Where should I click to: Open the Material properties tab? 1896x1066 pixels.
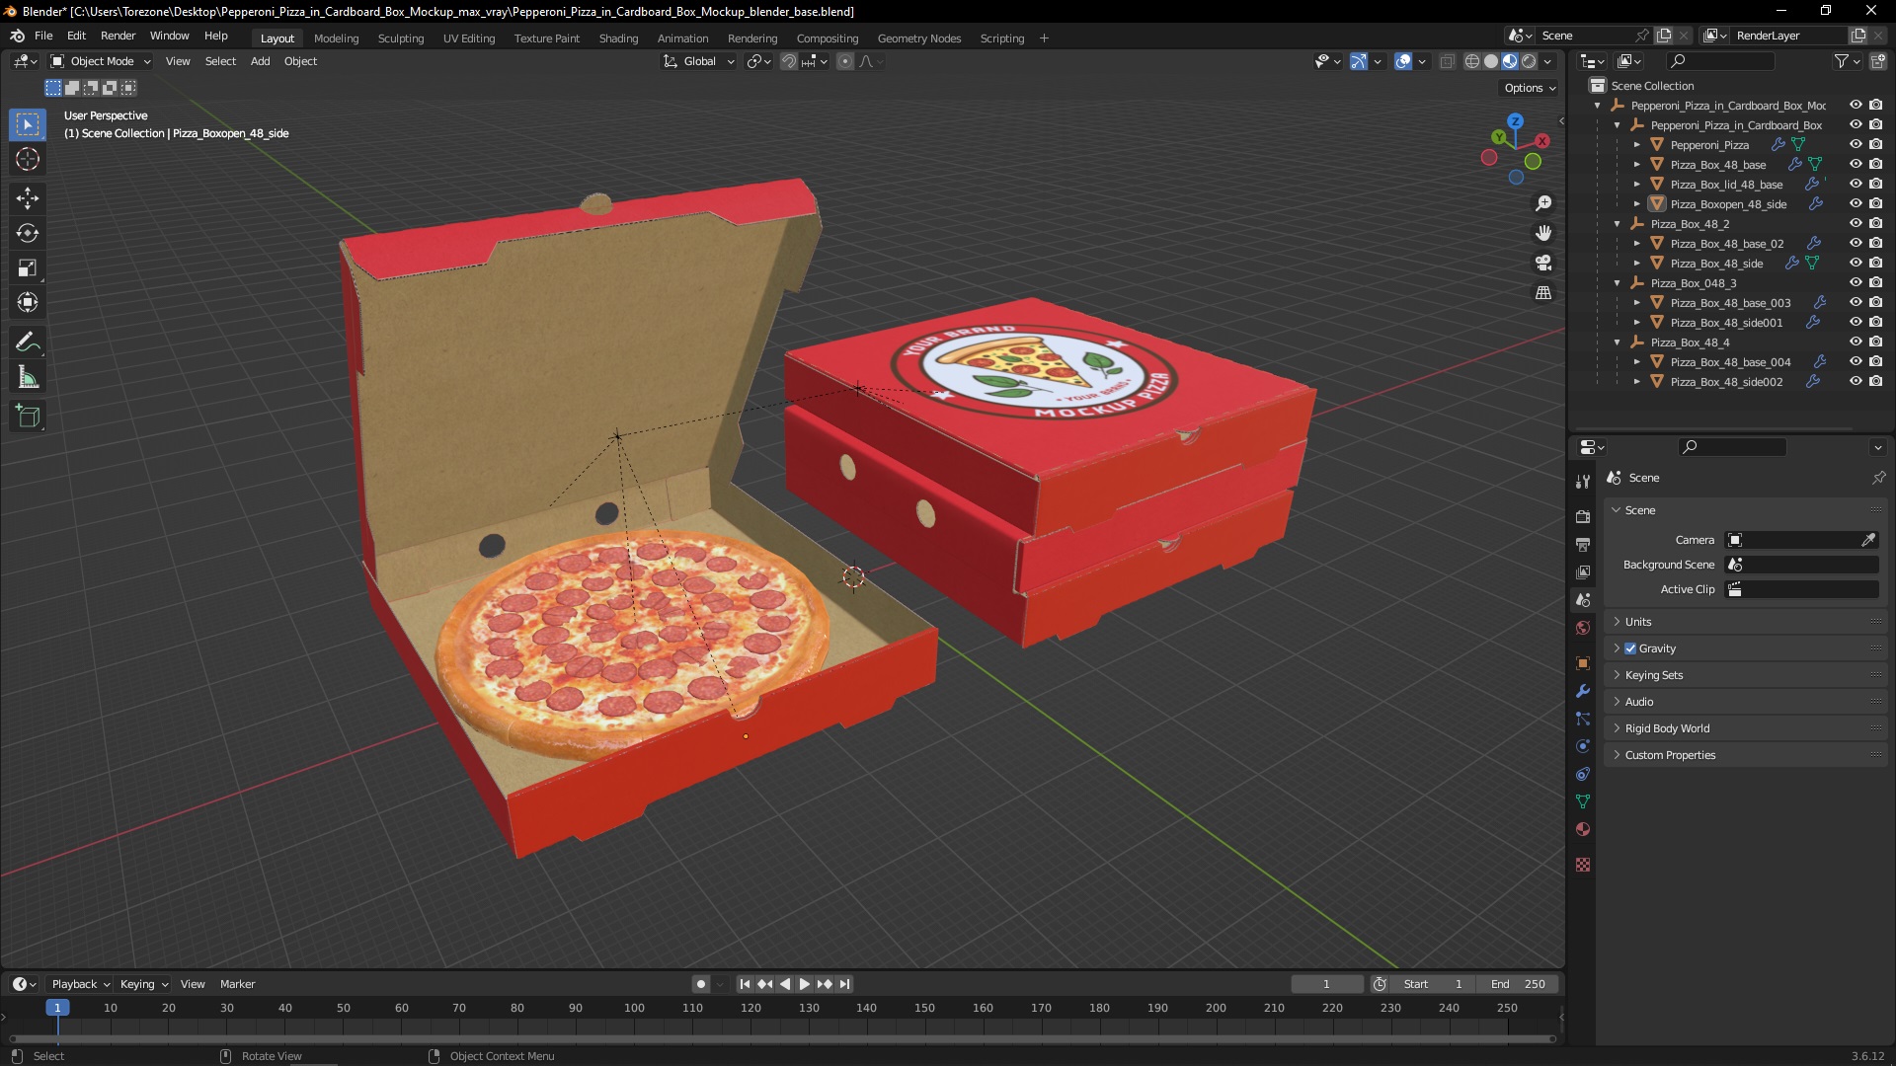(1583, 829)
